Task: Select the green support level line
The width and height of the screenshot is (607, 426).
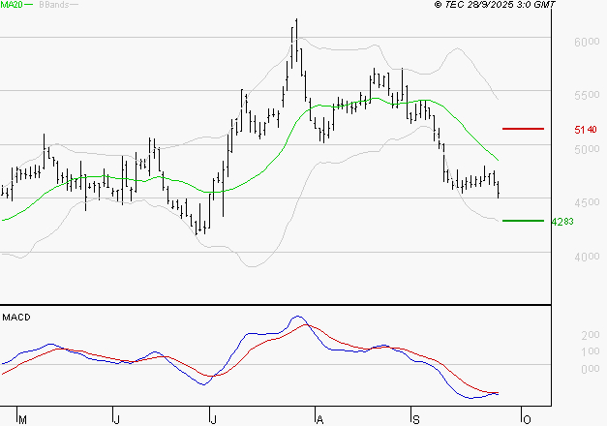Action: pyautogui.click(x=523, y=221)
